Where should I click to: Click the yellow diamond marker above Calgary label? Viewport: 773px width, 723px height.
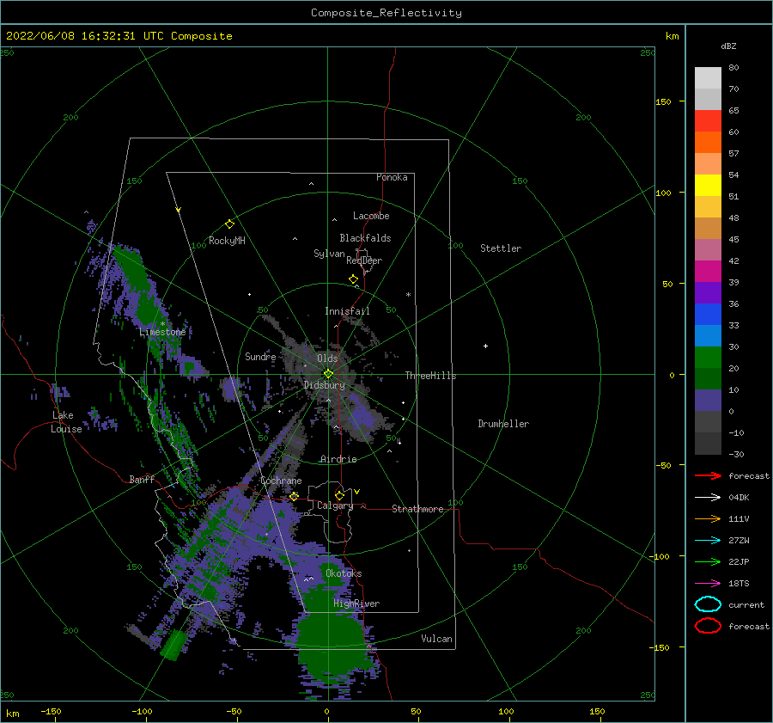click(x=339, y=495)
